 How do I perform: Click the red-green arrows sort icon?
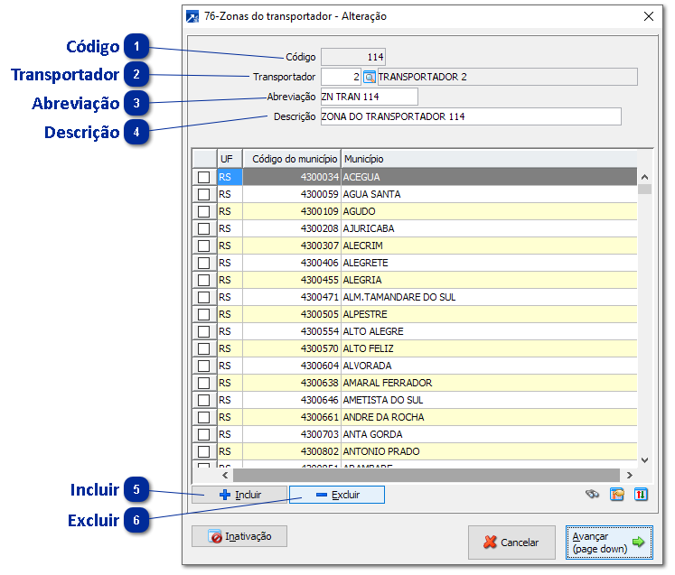641,495
